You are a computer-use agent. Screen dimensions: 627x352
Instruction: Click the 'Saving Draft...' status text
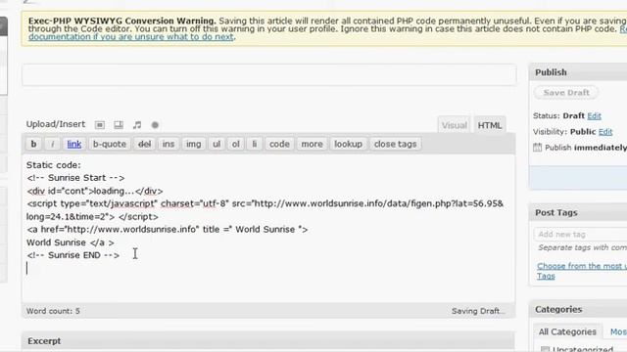[x=478, y=311]
